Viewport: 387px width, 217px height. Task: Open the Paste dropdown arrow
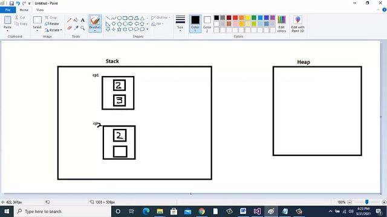tap(7, 31)
